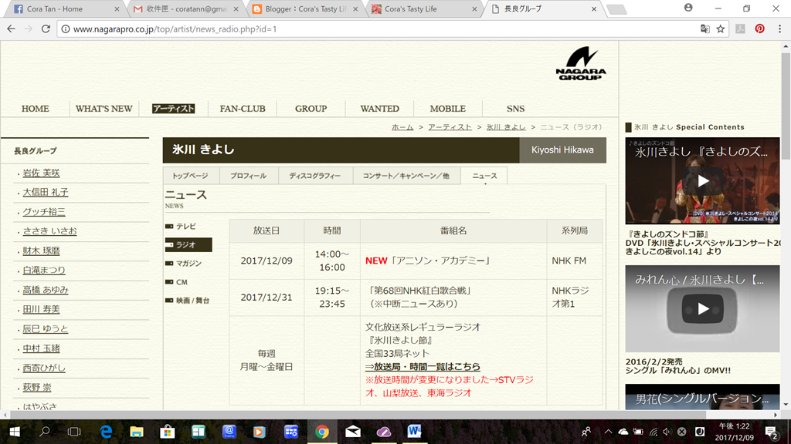Open artist 田川 寿美 in sidebar

tap(42, 310)
